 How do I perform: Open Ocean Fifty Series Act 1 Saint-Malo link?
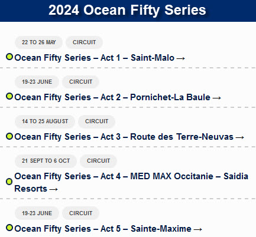coord(99,58)
